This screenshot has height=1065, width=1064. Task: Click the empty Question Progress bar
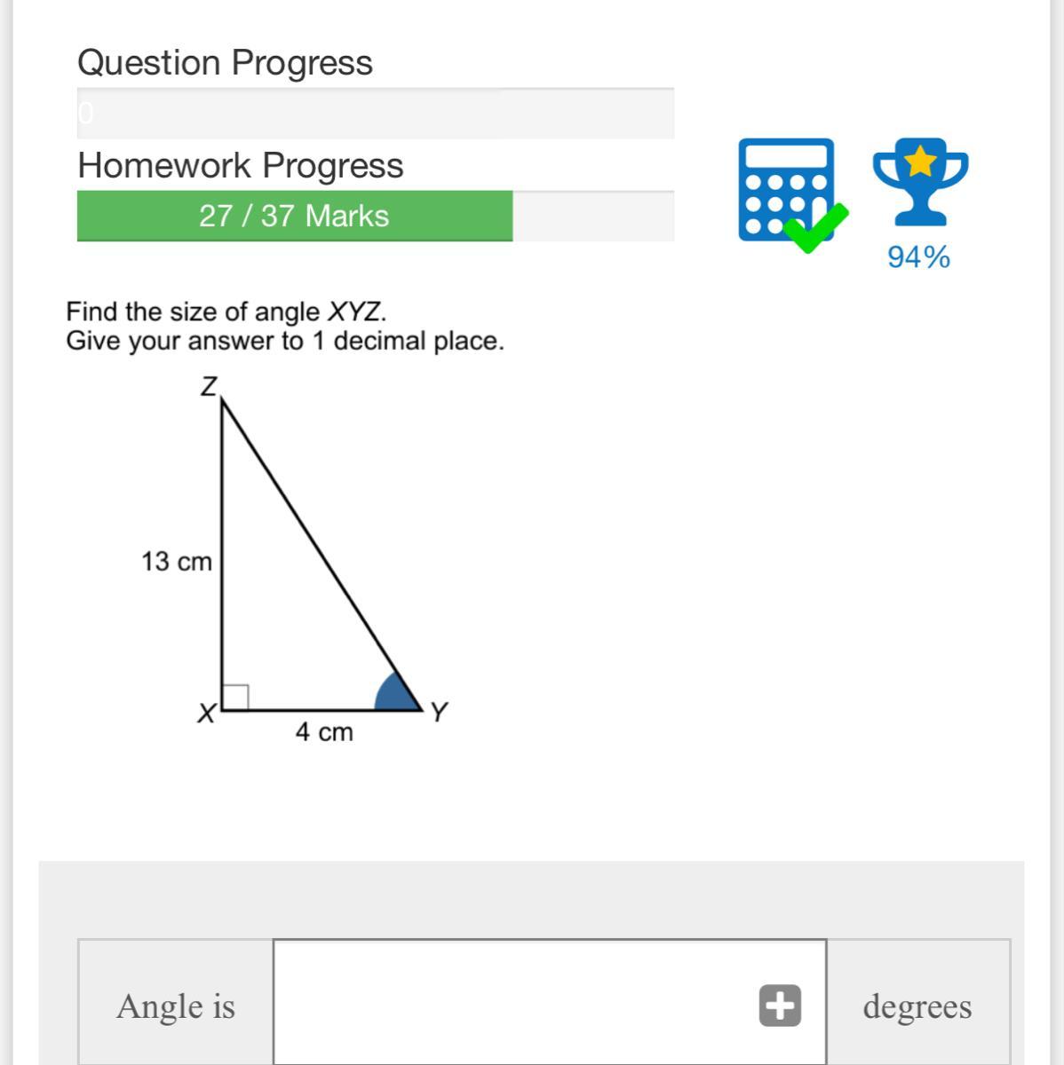[375, 114]
